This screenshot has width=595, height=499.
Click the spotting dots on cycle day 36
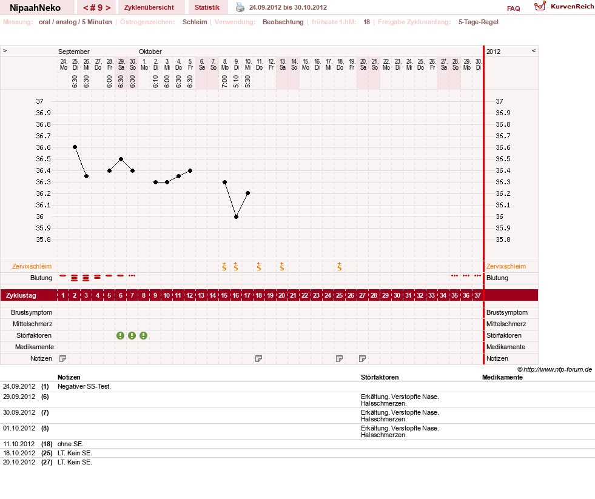pos(466,275)
